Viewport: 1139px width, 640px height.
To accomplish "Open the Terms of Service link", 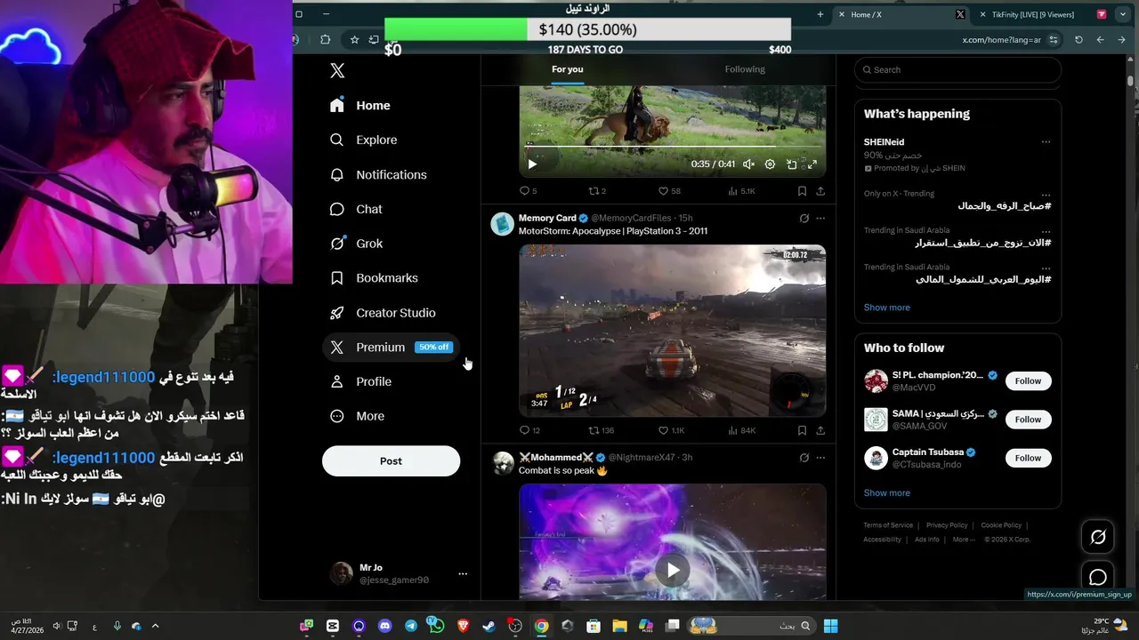I will point(888,525).
